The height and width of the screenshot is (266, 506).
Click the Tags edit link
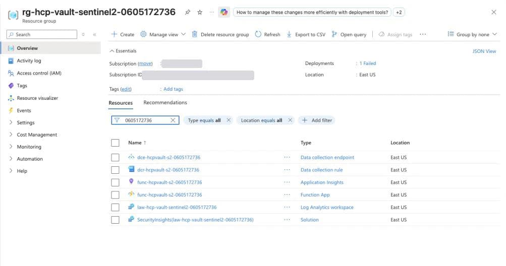coord(126,89)
